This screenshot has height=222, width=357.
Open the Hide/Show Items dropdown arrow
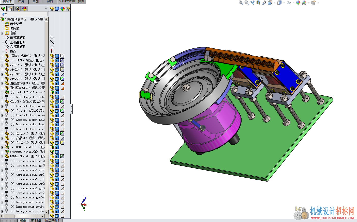click(x=293, y=3)
